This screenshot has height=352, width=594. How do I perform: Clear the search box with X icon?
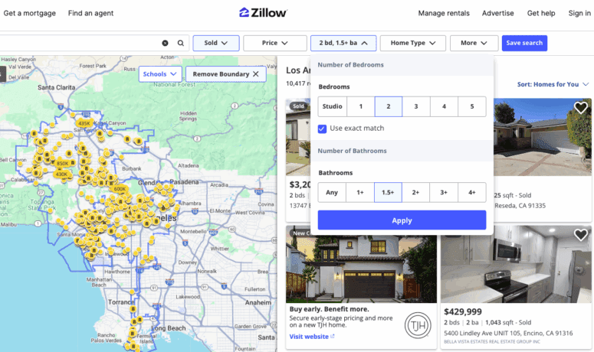pos(165,44)
